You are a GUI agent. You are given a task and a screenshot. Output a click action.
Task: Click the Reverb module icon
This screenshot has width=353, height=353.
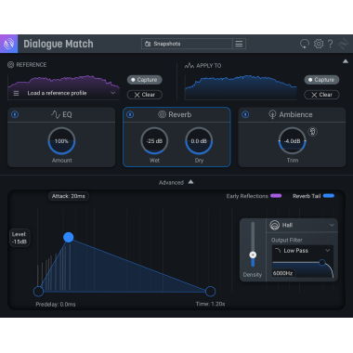[x=162, y=114]
